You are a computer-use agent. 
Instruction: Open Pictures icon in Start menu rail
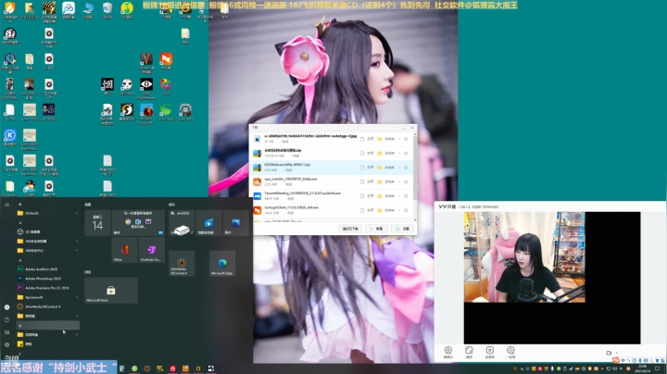[x=6, y=332]
